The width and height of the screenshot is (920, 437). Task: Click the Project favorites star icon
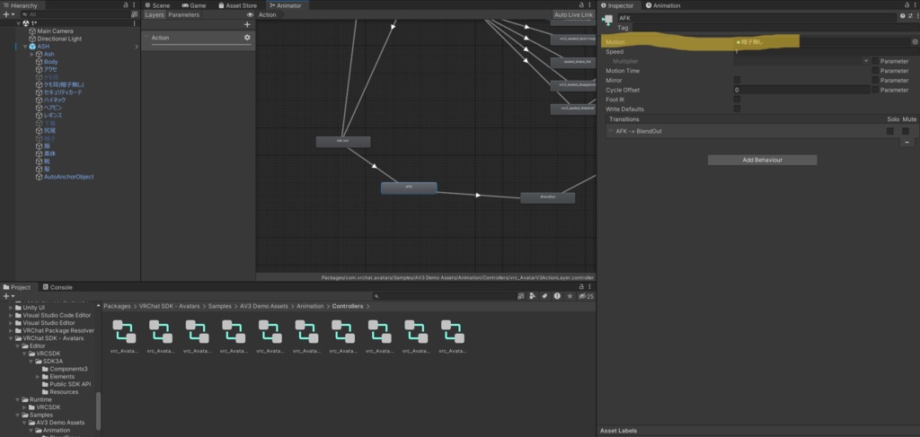[x=569, y=296]
